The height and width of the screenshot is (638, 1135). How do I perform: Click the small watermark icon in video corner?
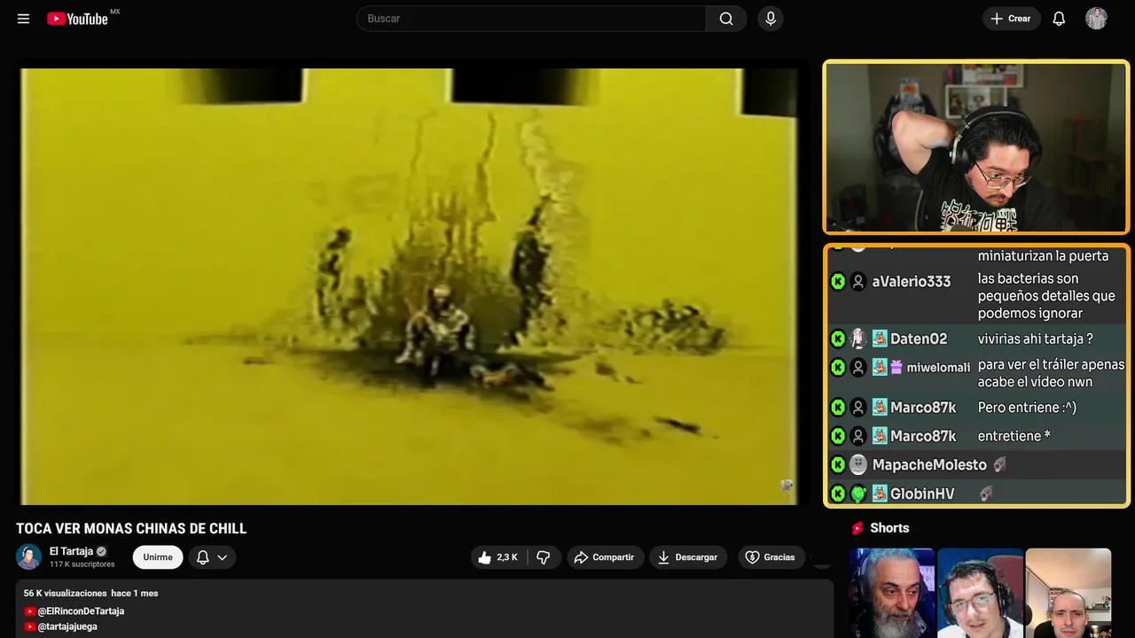click(x=786, y=486)
